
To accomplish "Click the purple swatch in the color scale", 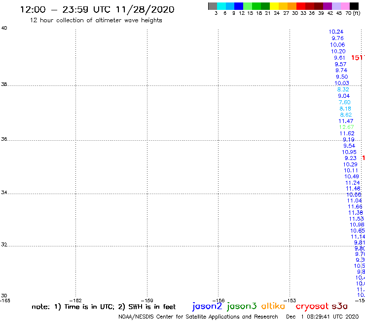I will [328, 6].
